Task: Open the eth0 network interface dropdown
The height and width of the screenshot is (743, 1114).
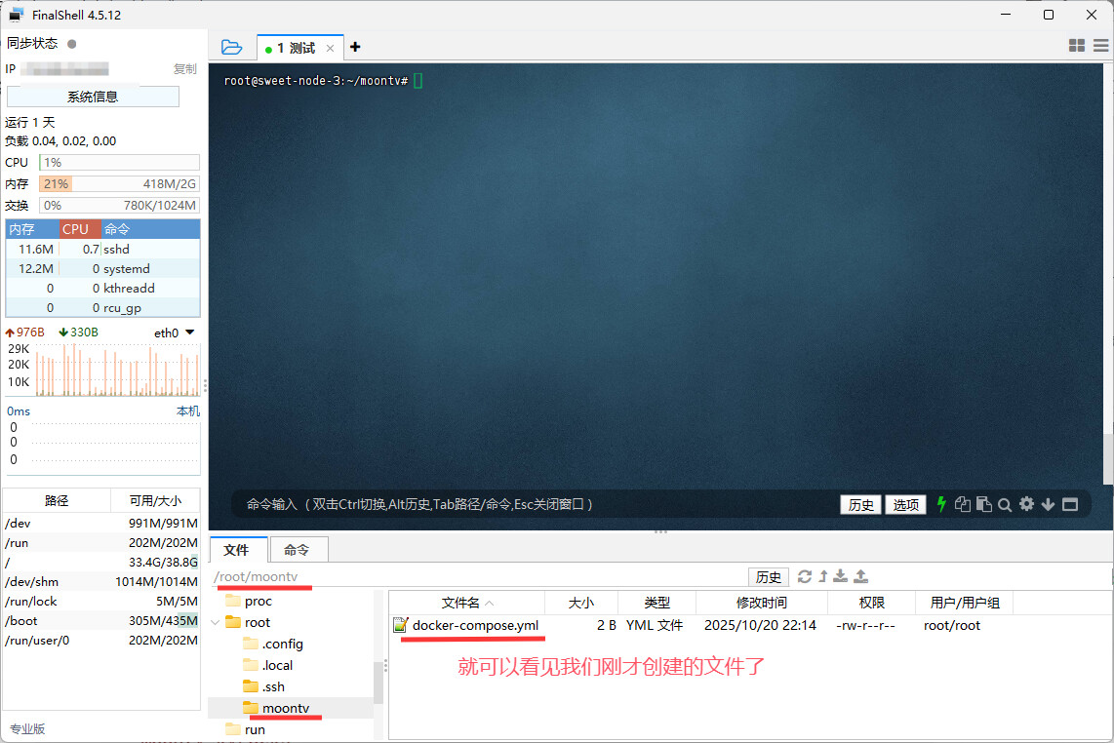Action: 189,332
